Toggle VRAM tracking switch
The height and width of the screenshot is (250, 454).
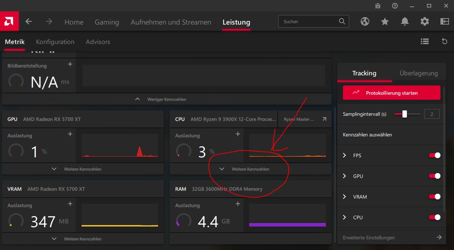[x=435, y=197]
